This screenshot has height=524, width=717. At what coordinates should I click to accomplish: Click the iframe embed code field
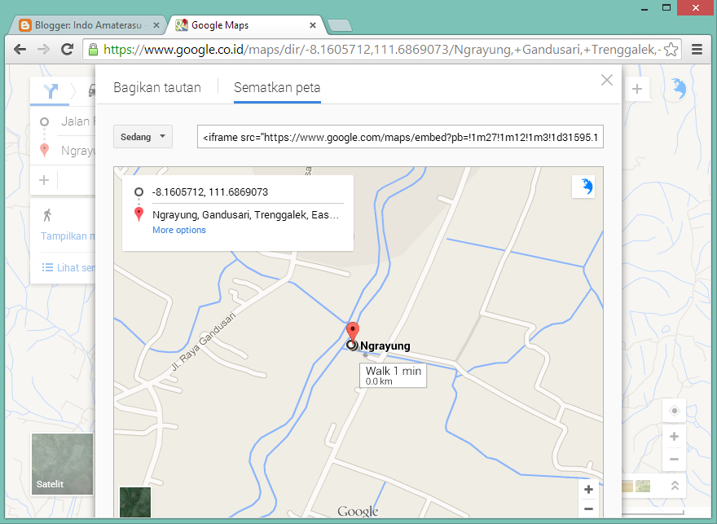click(x=400, y=137)
